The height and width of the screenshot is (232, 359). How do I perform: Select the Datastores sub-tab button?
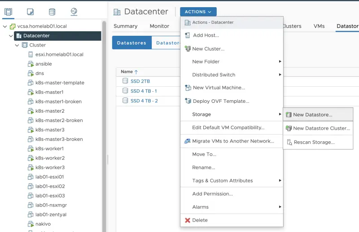(x=131, y=42)
